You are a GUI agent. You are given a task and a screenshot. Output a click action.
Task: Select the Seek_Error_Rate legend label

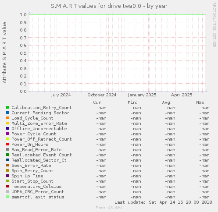tap(31, 166)
